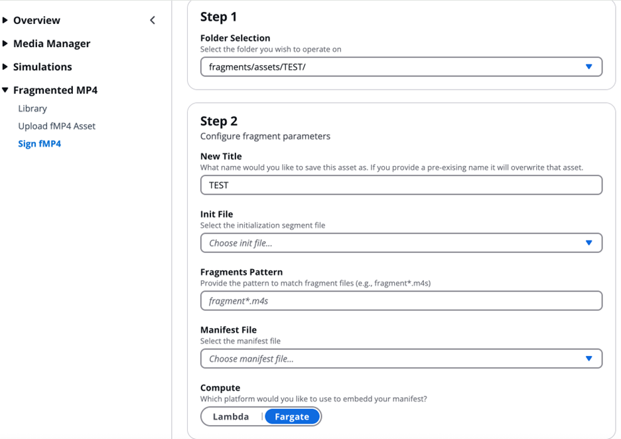Open the Library page
621x439 pixels.
click(x=32, y=108)
